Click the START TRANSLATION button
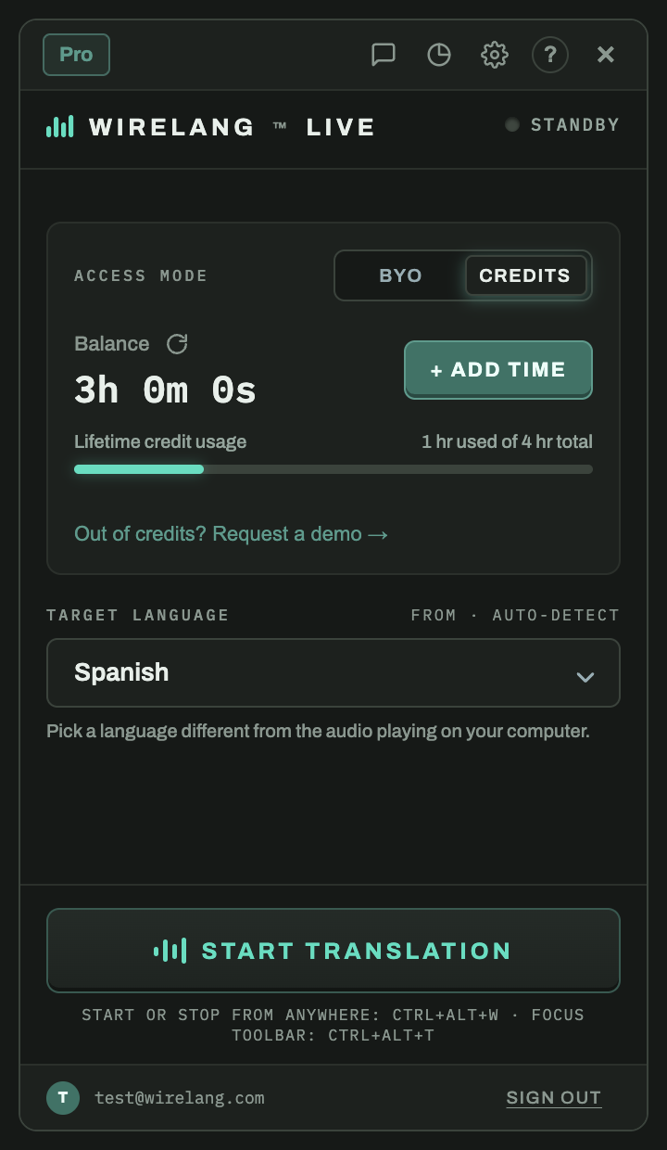The image size is (667, 1150). pyautogui.click(x=333, y=951)
